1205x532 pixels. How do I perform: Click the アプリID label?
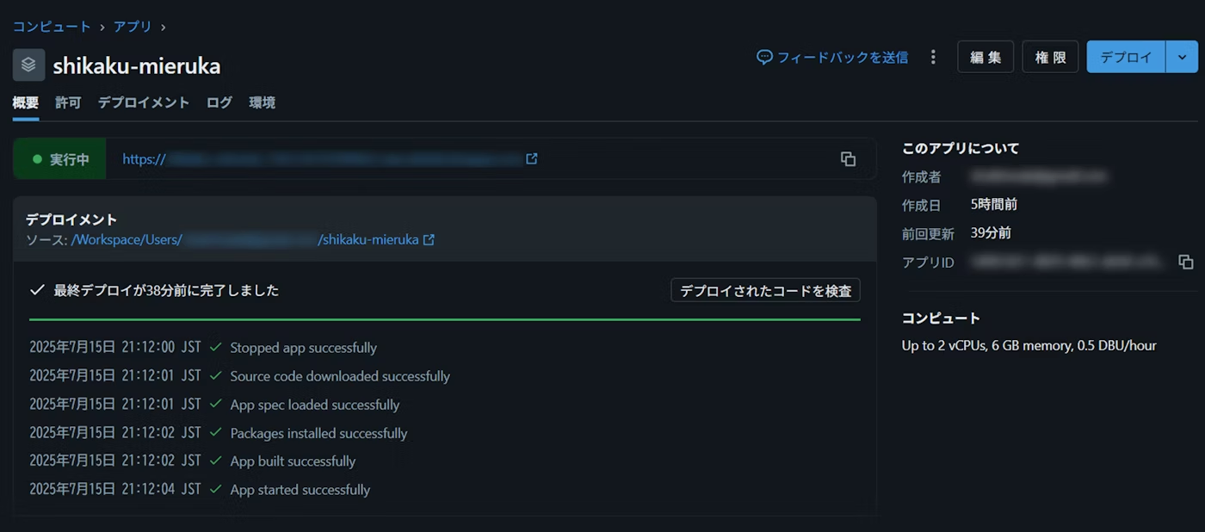(928, 263)
